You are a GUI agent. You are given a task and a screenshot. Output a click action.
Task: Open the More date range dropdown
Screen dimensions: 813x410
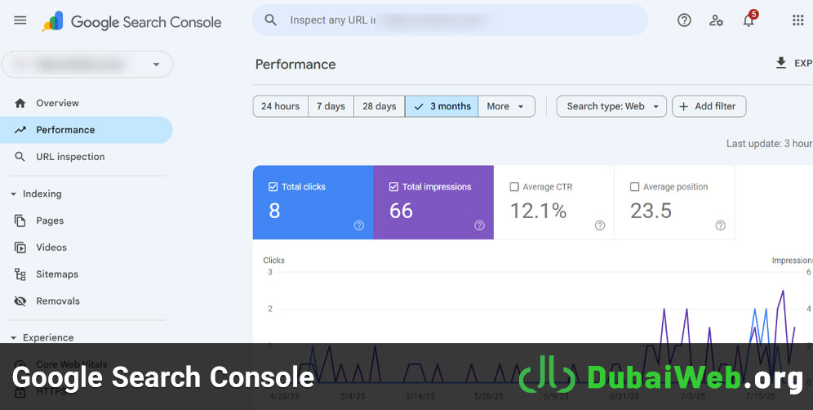click(x=506, y=106)
